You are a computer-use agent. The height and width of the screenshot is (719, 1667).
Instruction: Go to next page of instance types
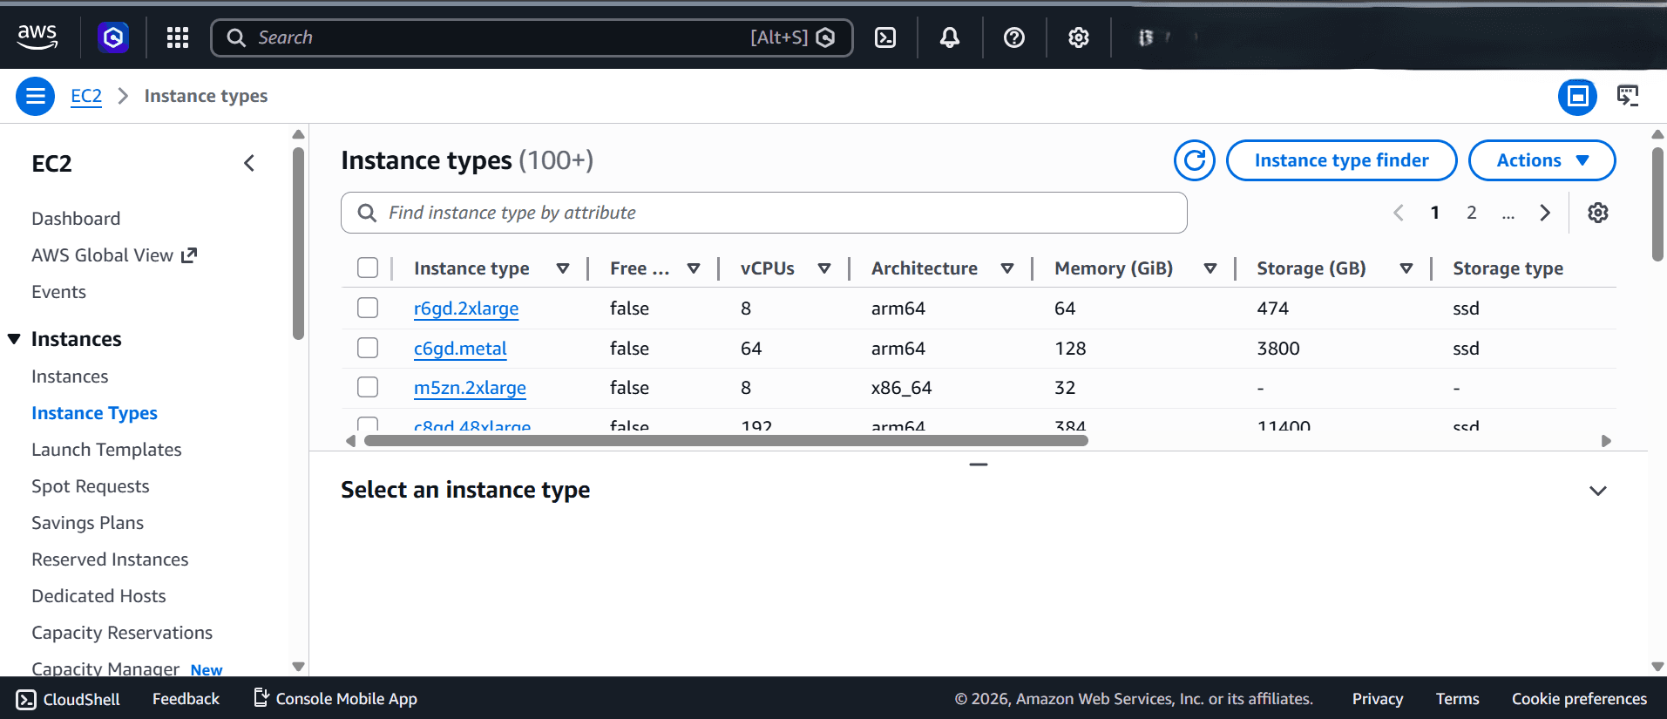pos(1545,213)
